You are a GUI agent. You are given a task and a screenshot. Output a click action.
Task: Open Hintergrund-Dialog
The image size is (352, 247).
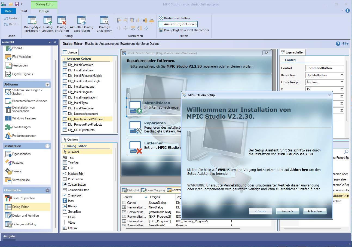(x=24, y=224)
